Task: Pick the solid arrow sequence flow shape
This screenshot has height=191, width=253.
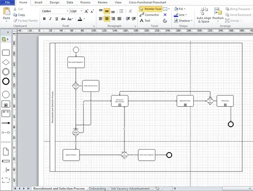Action: (x=6, y=123)
